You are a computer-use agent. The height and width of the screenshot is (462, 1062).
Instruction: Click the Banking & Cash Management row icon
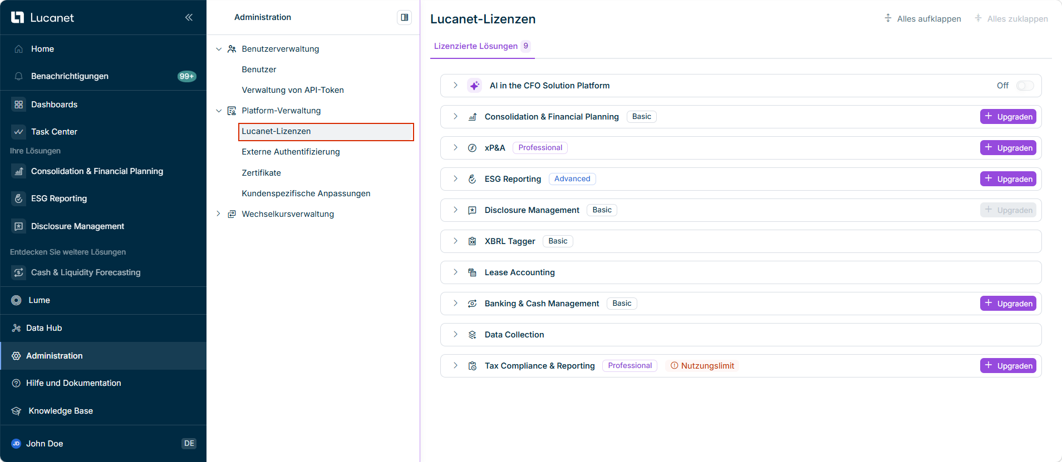[x=473, y=304]
